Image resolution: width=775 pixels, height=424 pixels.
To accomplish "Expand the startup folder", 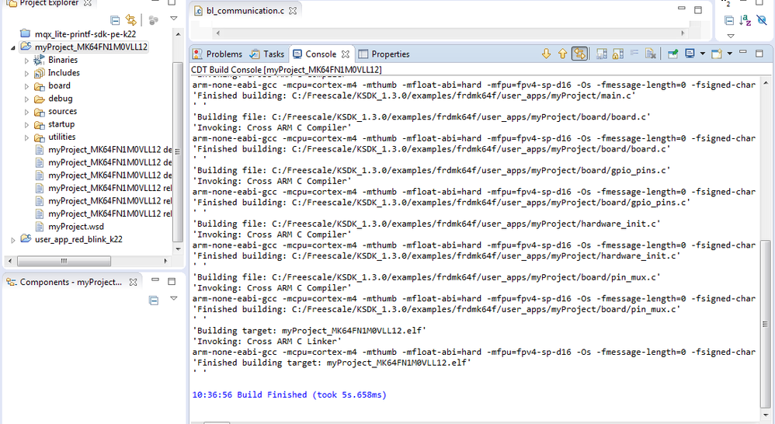I will [x=26, y=124].
